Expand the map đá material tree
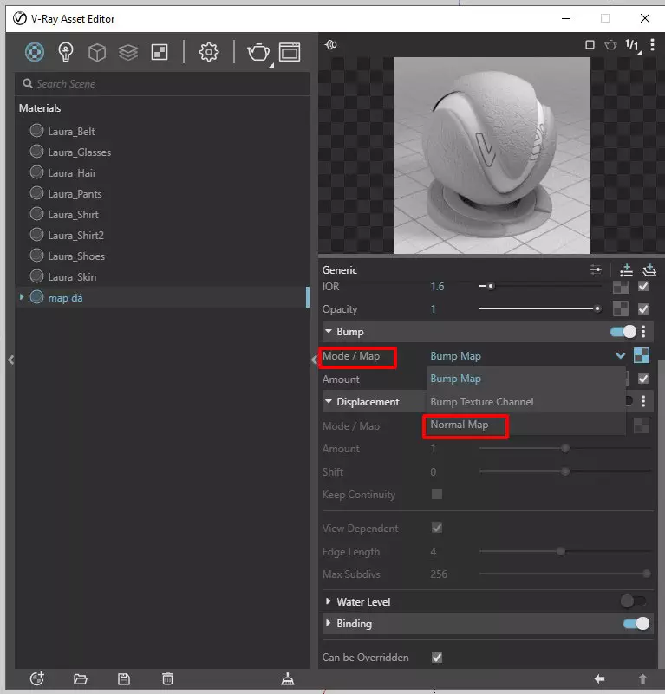The height and width of the screenshot is (694, 665). tap(22, 298)
